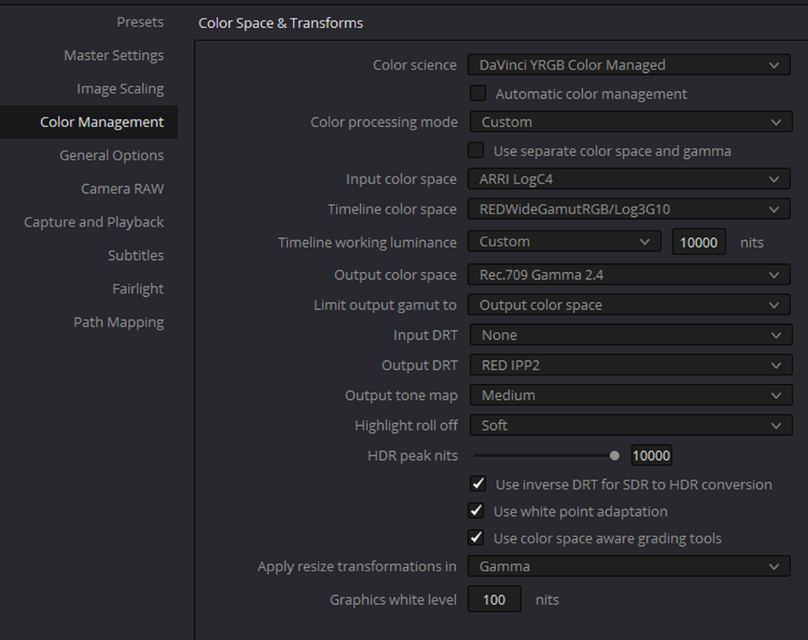
Task: Open Highlight roll off Soft dropdown
Action: pyautogui.click(x=631, y=426)
